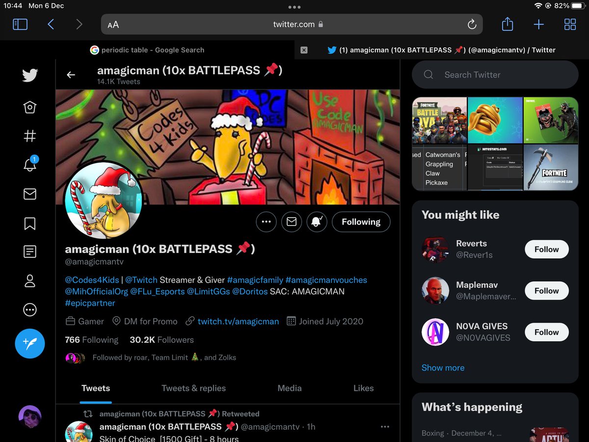Open the More circle menu in sidebar
This screenshot has width=589, height=442.
coord(30,309)
